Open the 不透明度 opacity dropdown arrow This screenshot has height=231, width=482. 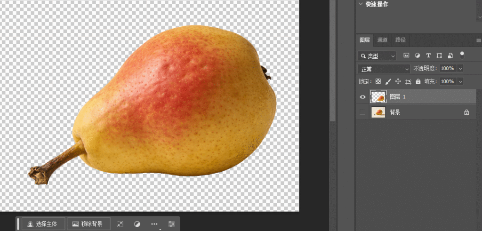click(460, 69)
